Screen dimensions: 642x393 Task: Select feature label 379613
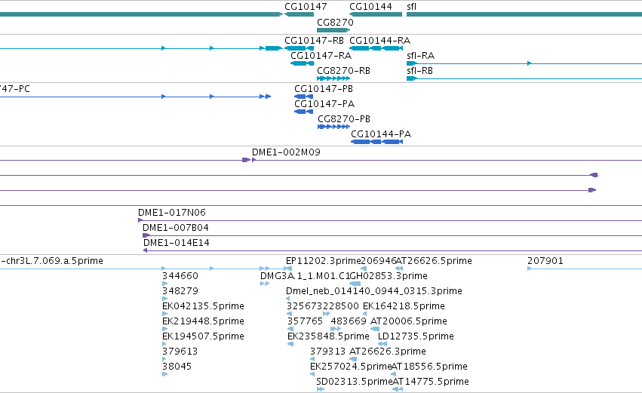(180, 352)
